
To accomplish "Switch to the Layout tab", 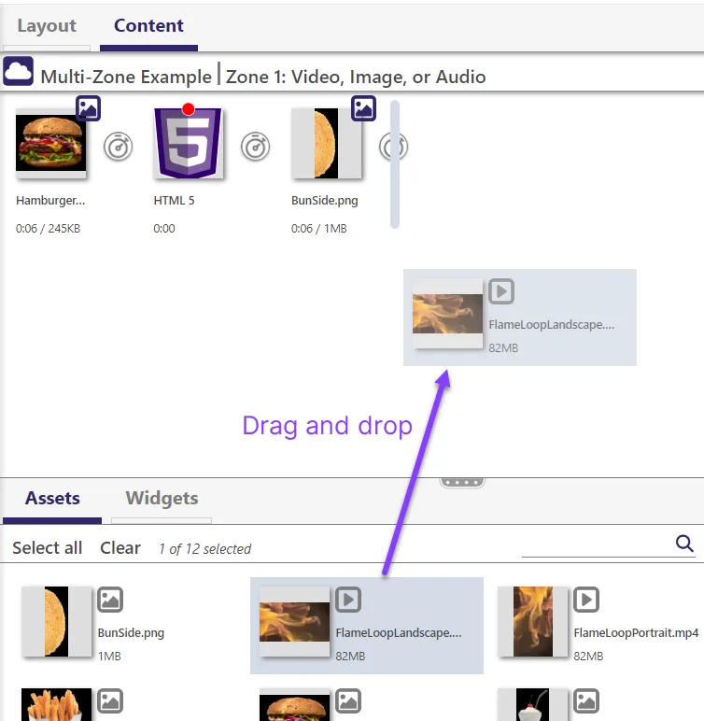I will 47,26.
